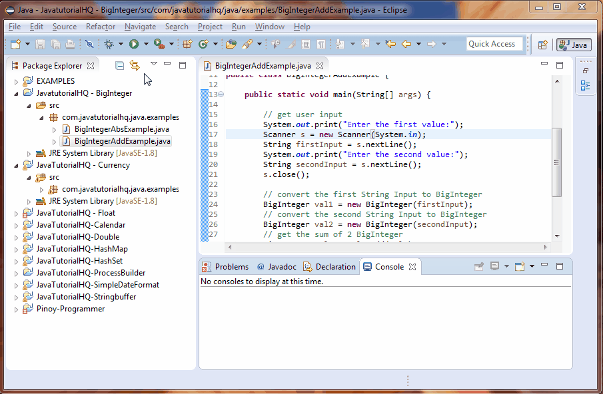Click the Previous Annotation icon
The height and width of the screenshot is (394, 603).
point(365,44)
